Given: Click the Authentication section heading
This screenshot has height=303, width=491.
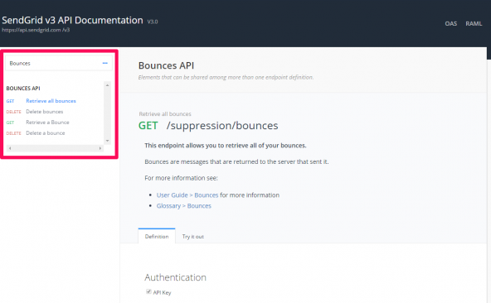Looking at the screenshot, I should pyautogui.click(x=175, y=277).
